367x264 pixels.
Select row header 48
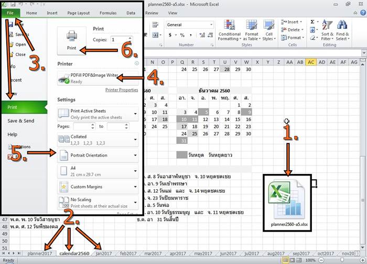5,227
